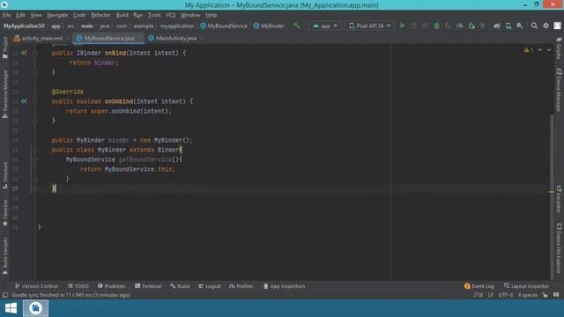The image size is (564, 317).
Task: Open the 4 spaces indent selector
Action: [527, 295]
